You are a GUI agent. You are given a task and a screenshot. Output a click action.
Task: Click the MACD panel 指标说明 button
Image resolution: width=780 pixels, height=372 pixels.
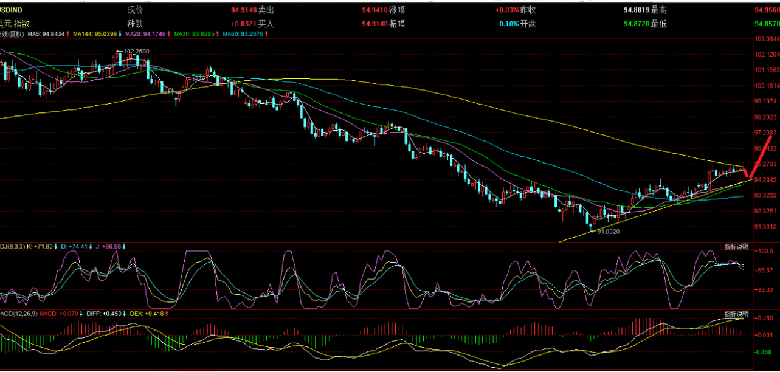(x=736, y=314)
